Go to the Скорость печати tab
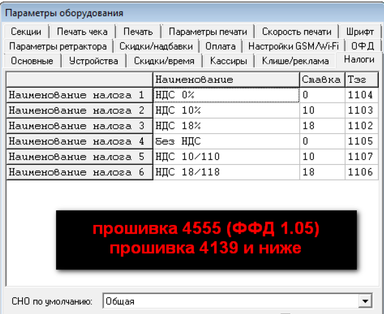This screenshot has width=384, height=314. tap(296, 31)
